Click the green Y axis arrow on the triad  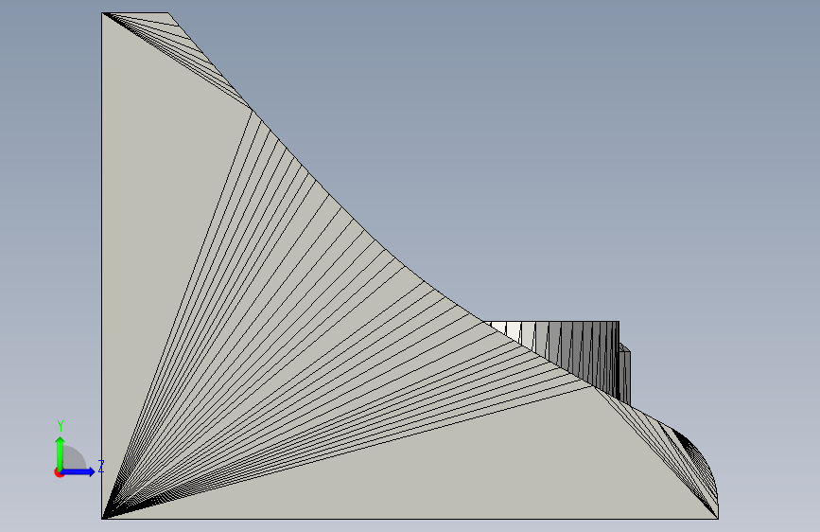coord(61,452)
